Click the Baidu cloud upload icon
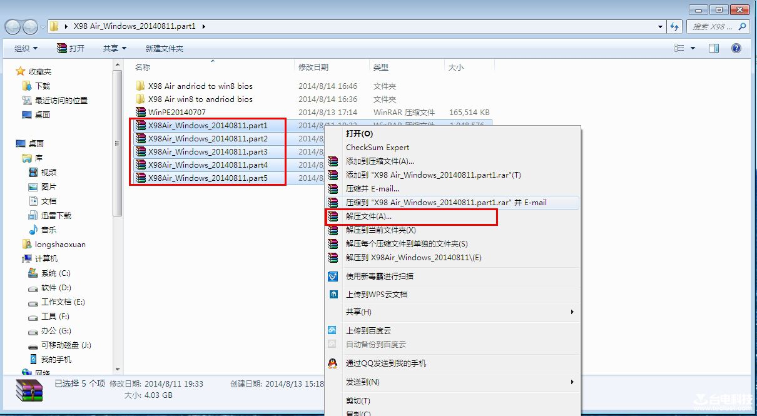The height and width of the screenshot is (416, 757). click(x=333, y=330)
